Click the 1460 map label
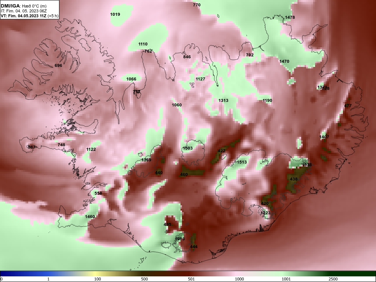This screenshot has height=282, width=376. click(x=90, y=217)
